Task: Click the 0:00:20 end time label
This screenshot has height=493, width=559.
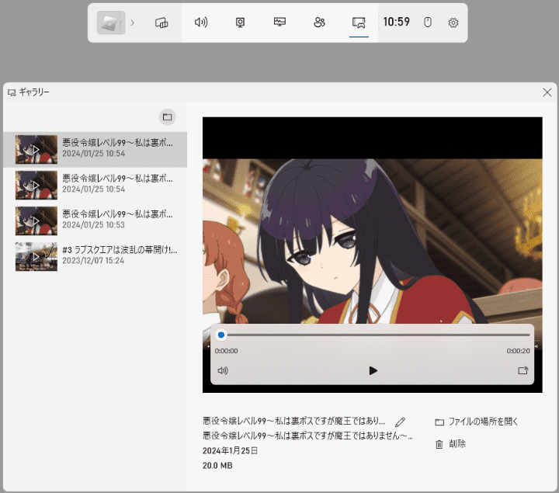Action: tap(518, 351)
